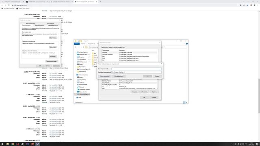This screenshot has width=260, height=146.
Task: Open File Explorer from the taskbar
Action: (7, 144)
